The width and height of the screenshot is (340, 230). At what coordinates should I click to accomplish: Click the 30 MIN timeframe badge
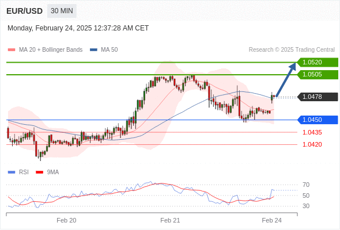click(62, 11)
